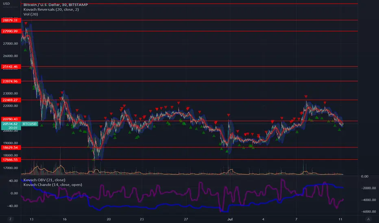Click the 17666.55 red price label
The height and width of the screenshot is (223, 379).
pos(11,160)
